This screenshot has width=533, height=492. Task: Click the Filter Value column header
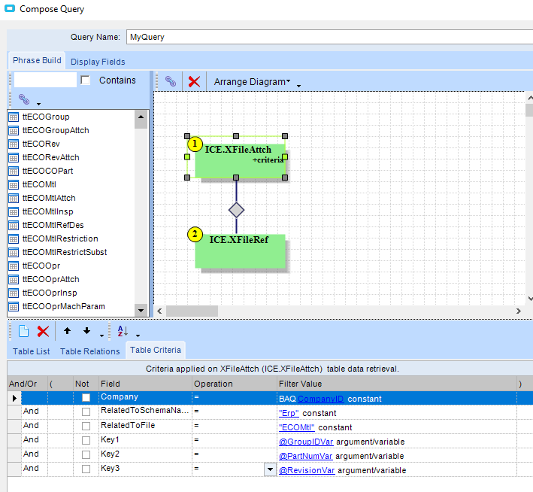click(397, 384)
